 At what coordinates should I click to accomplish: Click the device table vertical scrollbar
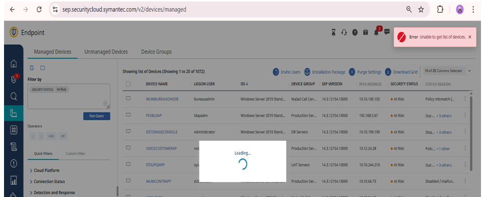(471, 133)
